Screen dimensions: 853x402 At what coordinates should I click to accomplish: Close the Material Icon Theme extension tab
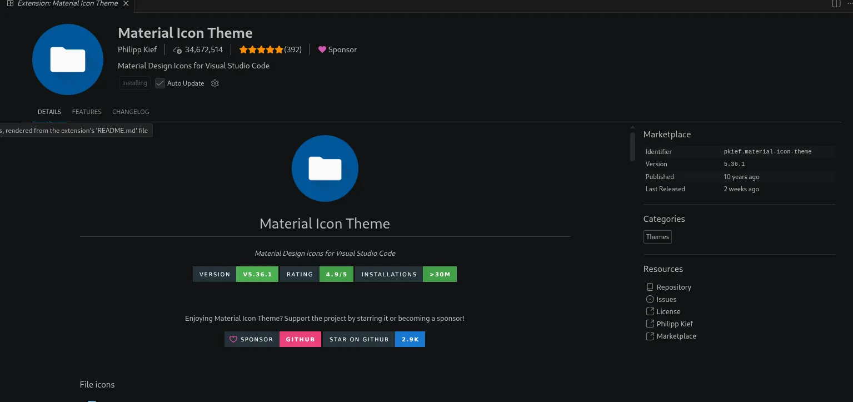point(126,3)
